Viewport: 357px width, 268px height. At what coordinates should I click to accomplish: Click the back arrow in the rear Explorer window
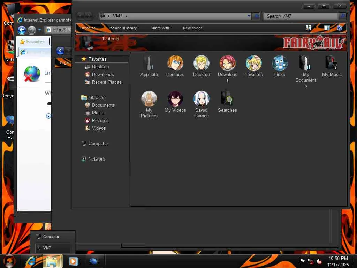click(60, 51)
